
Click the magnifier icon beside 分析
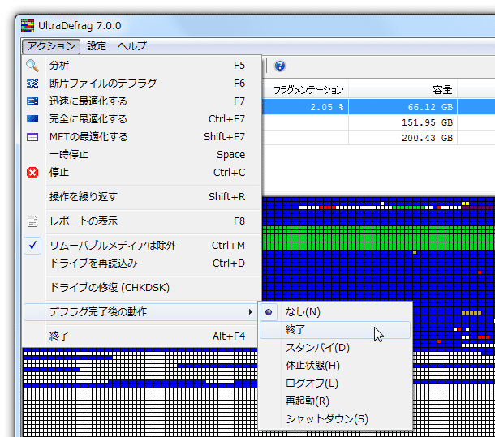tap(32, 66)
